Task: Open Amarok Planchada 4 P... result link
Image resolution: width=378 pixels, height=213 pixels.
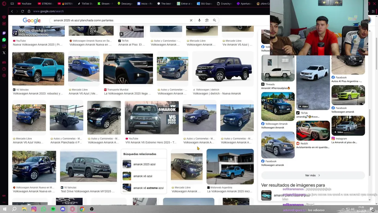Action: pyautogui.click(x=66, y=142)
